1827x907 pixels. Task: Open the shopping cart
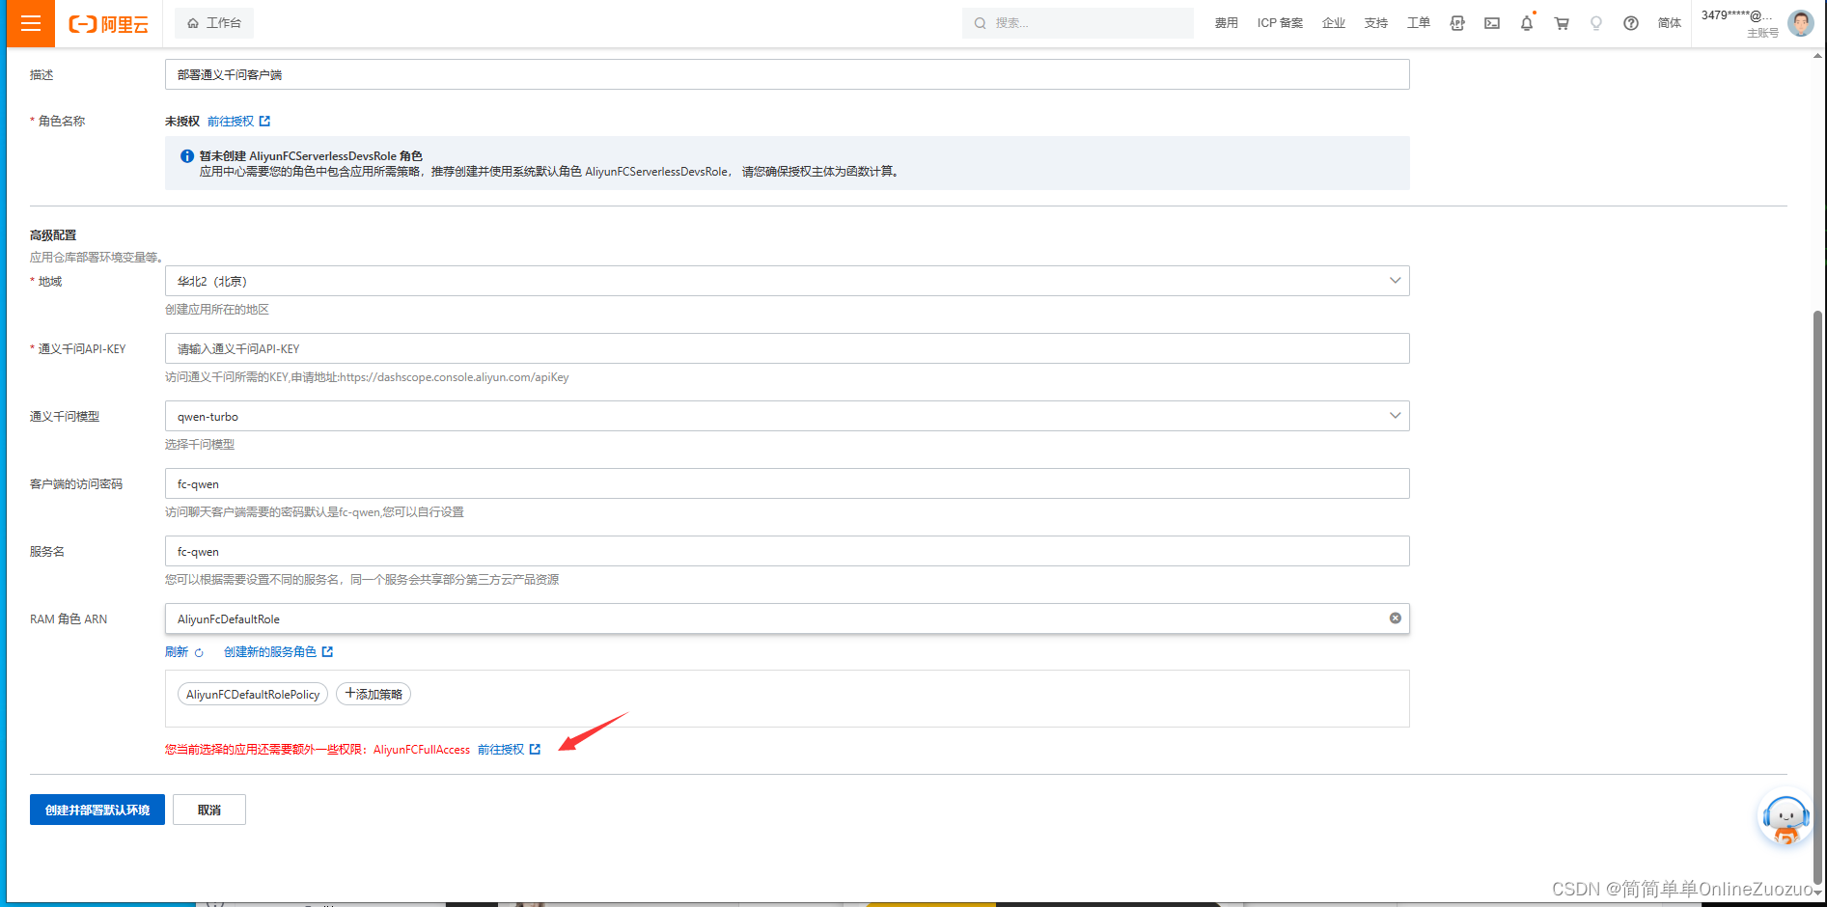pyautogui.click(x=1562, y=23)
